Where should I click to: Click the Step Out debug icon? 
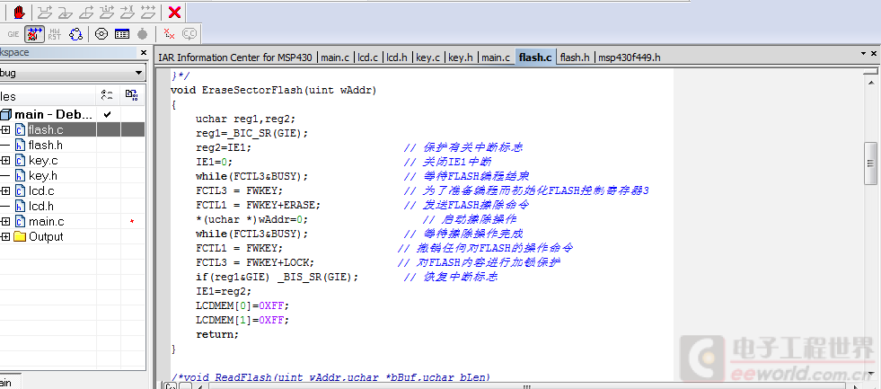[86, 12]
